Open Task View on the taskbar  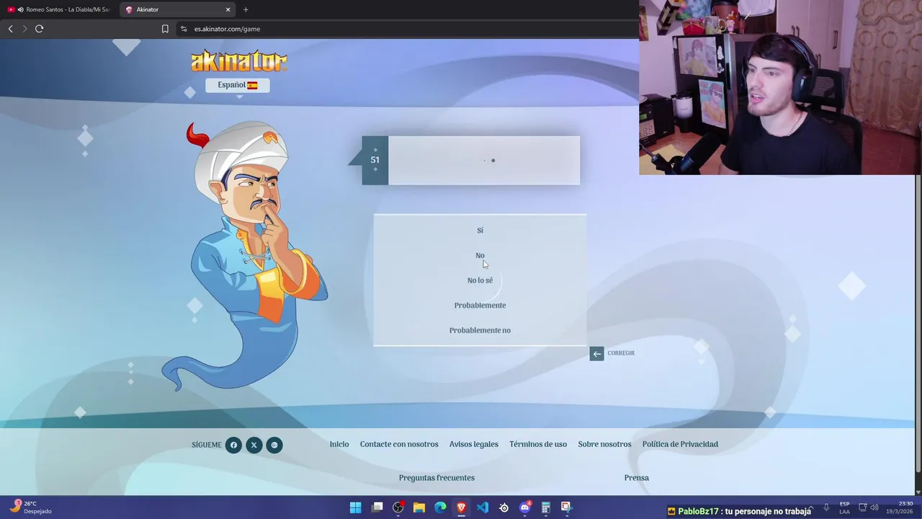377,507
